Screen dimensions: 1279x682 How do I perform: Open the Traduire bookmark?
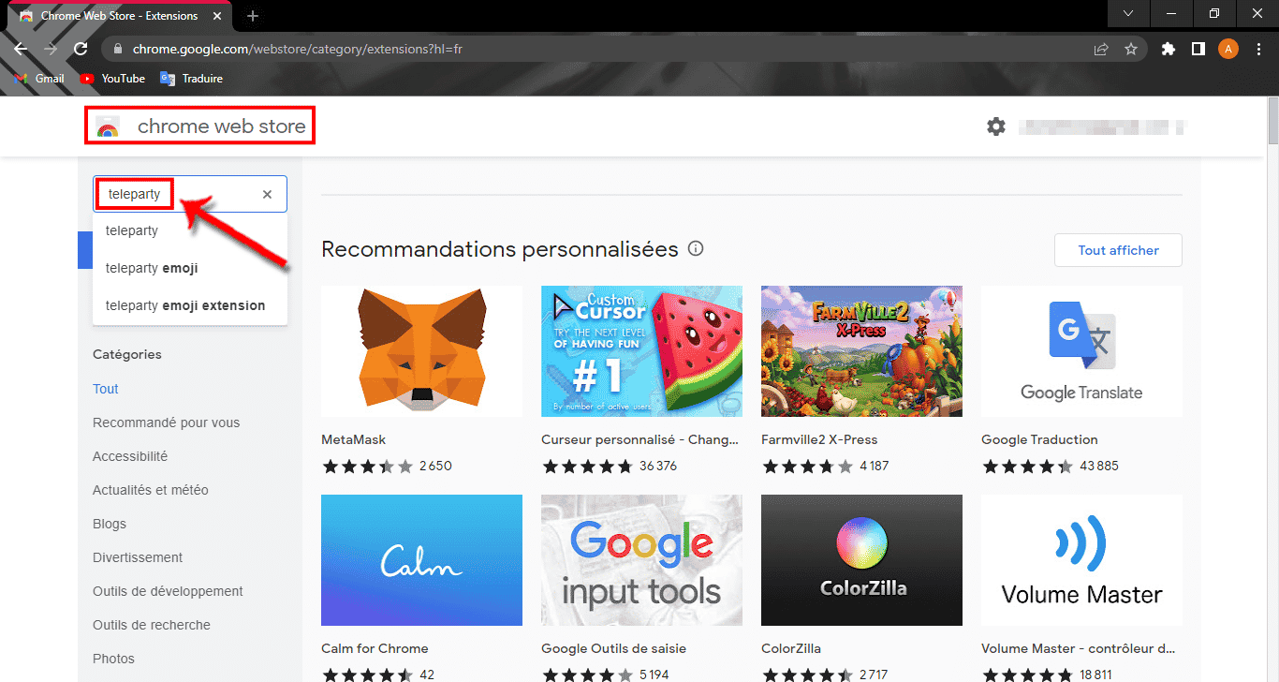click(192, 79)
